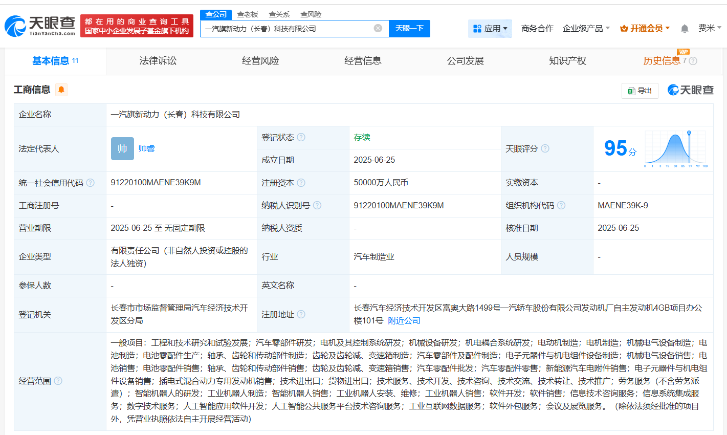
Task: Select the 查老板 search tab
Action: (x=248, y=14)
